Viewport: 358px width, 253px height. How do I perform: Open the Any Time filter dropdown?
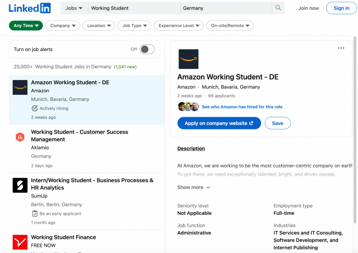(26, 26)
